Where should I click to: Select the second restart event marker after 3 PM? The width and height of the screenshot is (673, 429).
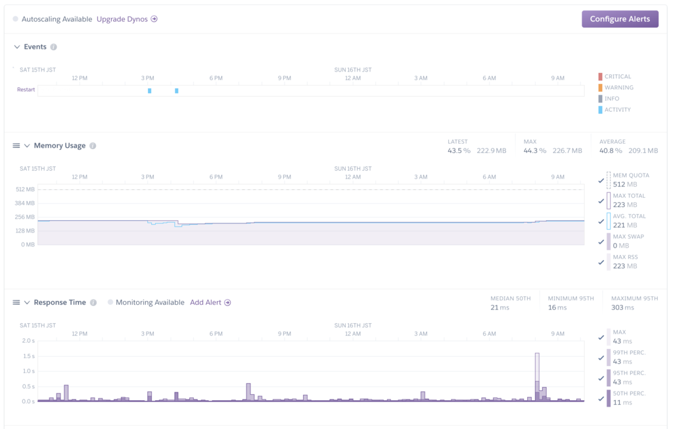pos(176,91)
